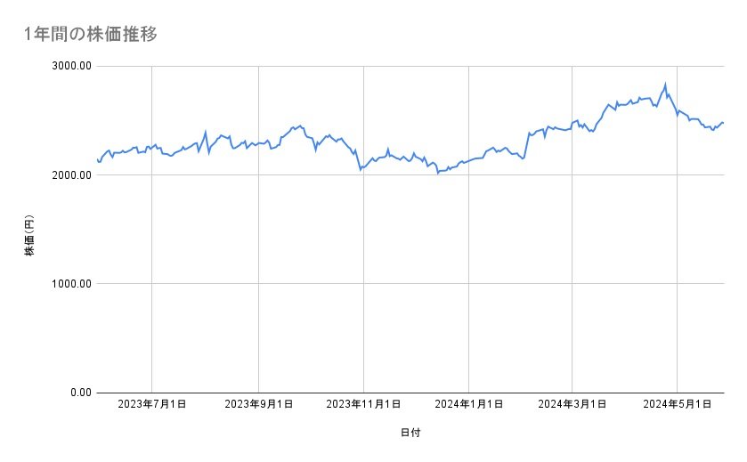The image size is (747, 462).
Task: Click the 2023年9月1日 x-axis label
Action: (259, 405)
